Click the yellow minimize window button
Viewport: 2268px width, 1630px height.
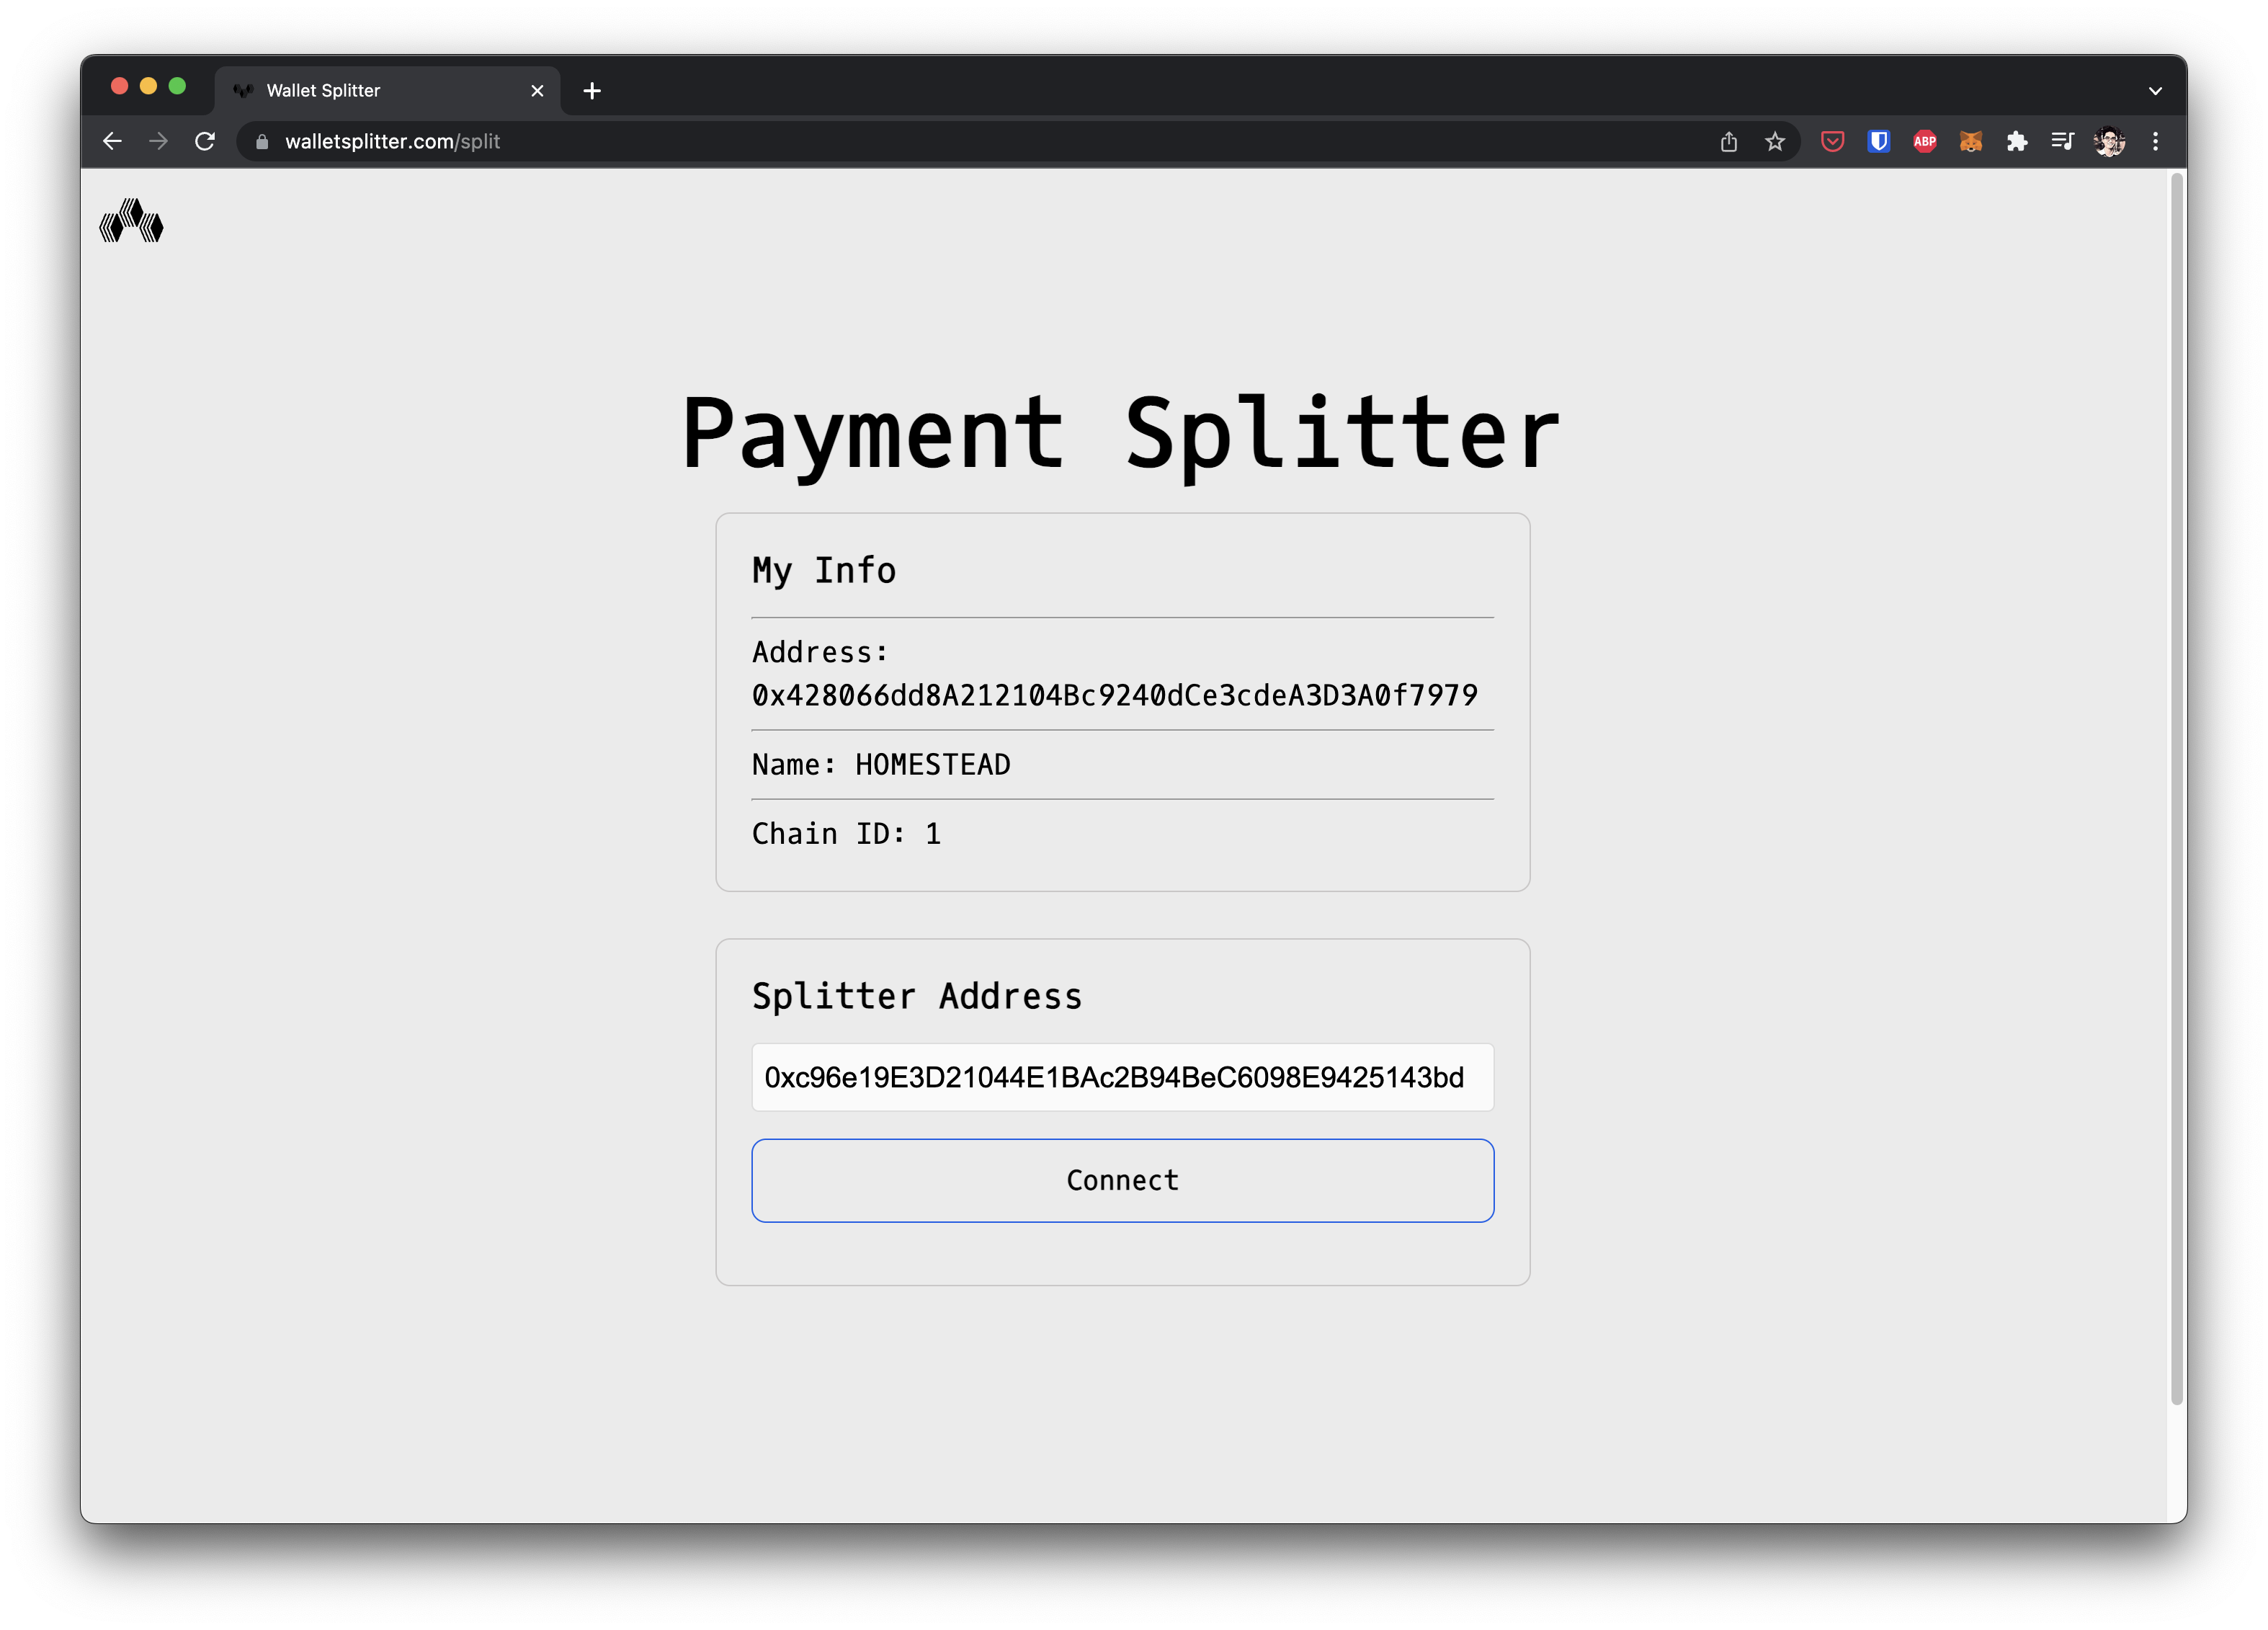(148, 86)
